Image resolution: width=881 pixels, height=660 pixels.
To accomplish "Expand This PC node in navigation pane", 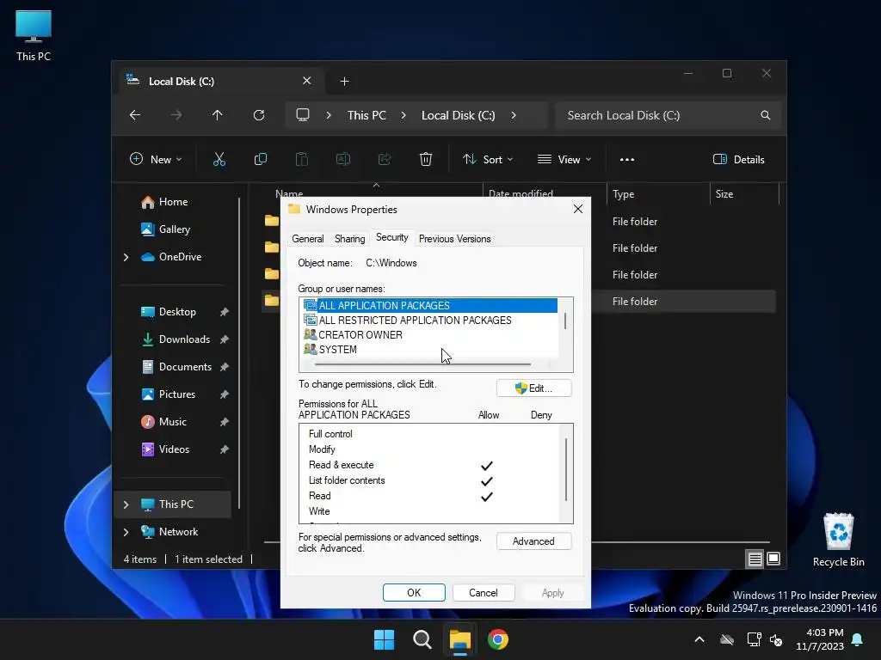I will [x=126, y=504].
